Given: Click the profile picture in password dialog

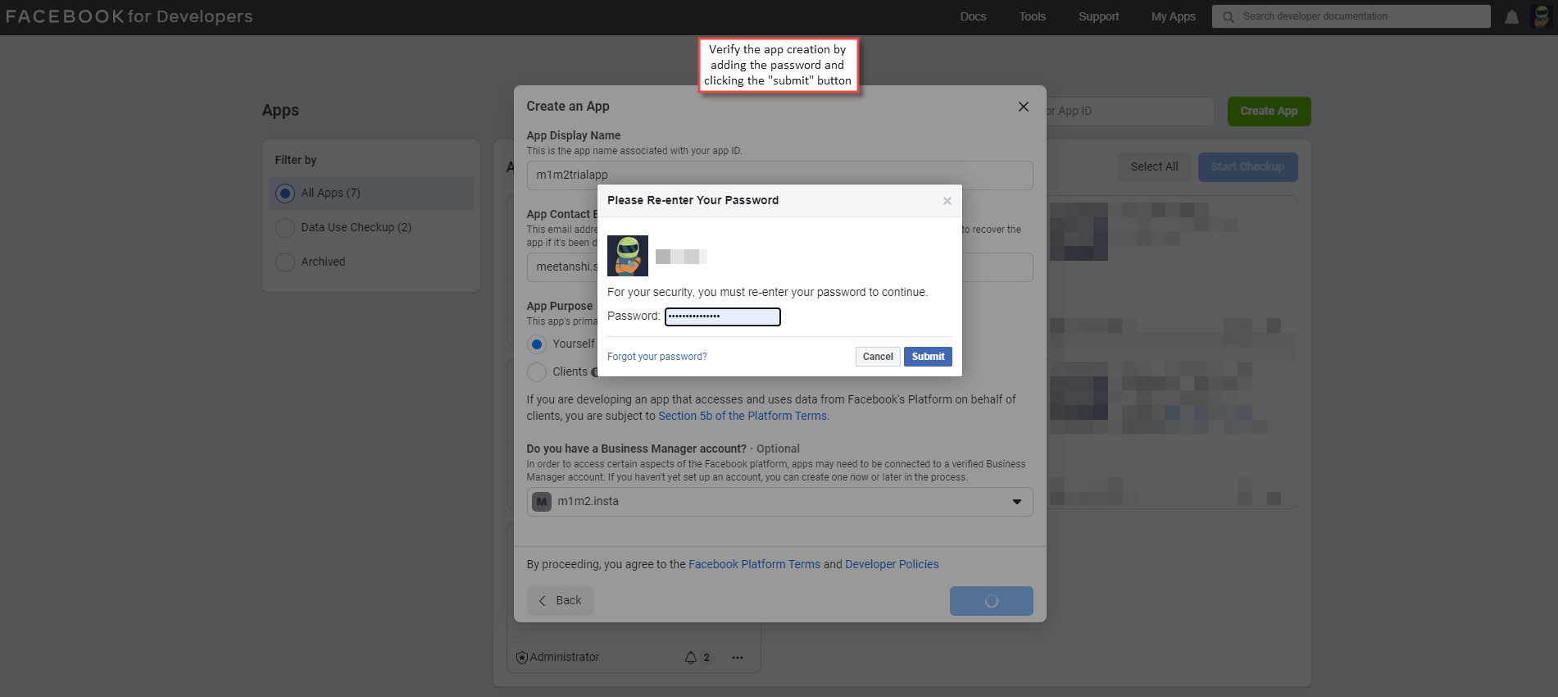Looking at the screenshot, I should point(628,256).
